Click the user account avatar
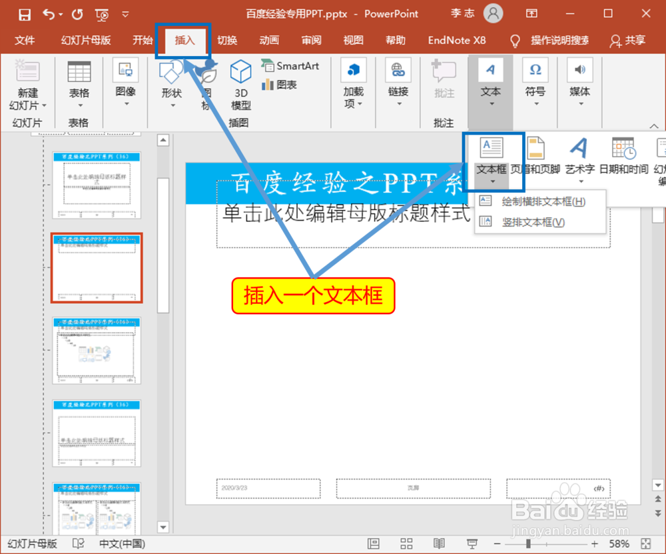This screenshot has width=666, height=554. pos(493,13)
